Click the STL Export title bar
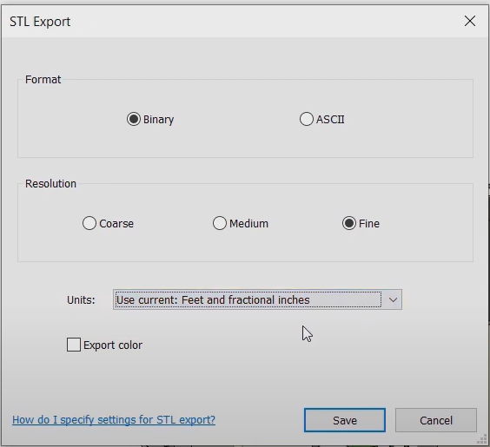Viewport: 490px width, 447px height. (x=231, y=21)
